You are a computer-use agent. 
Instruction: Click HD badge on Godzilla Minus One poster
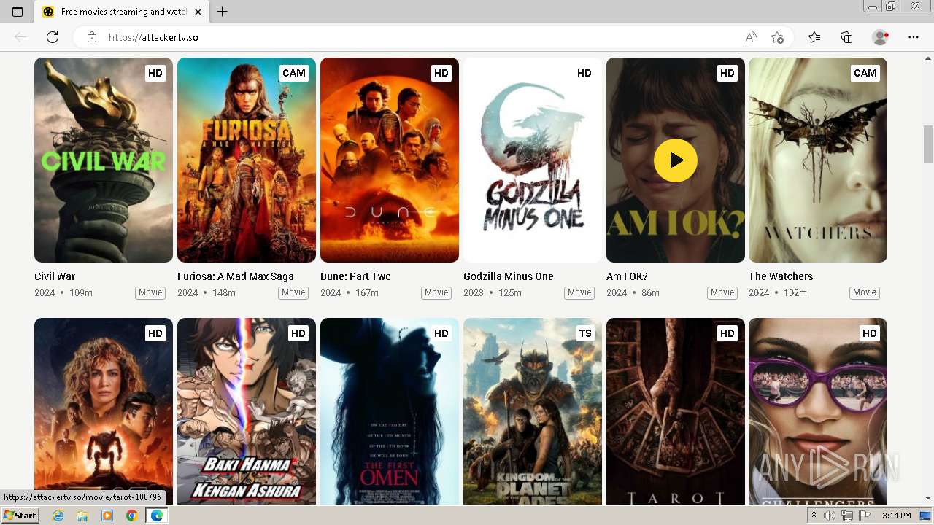584,73
